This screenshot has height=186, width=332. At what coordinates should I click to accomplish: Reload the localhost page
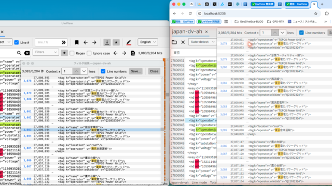point(190,13)
